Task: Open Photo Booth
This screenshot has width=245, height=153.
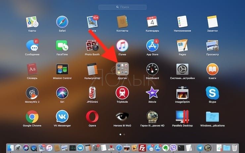Action: (x=92, y=46)
